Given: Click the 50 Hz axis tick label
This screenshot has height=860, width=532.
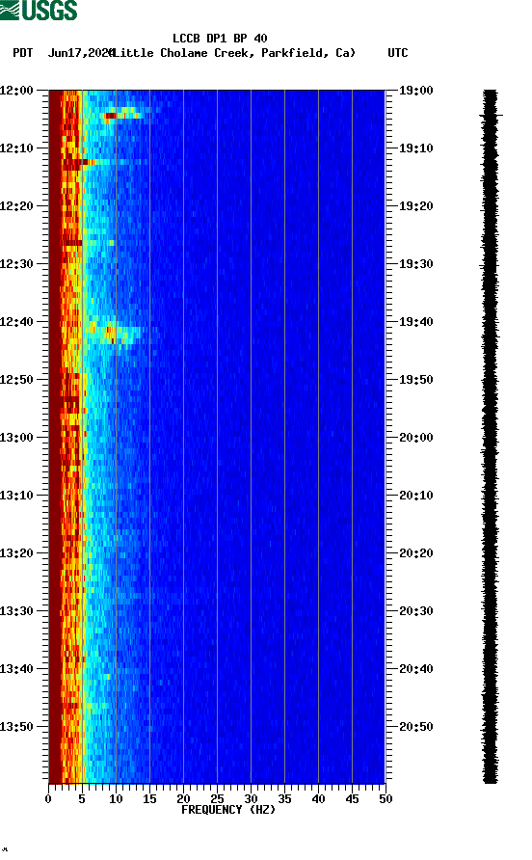Looking at the screenshot, I should coord(386,799).
